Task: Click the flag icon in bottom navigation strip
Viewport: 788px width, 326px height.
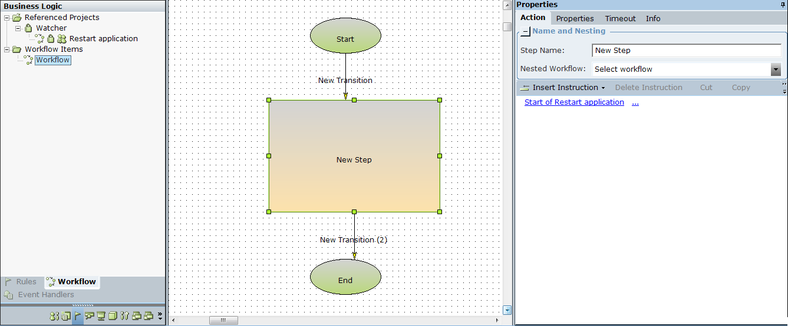Action: pos(78,316)
